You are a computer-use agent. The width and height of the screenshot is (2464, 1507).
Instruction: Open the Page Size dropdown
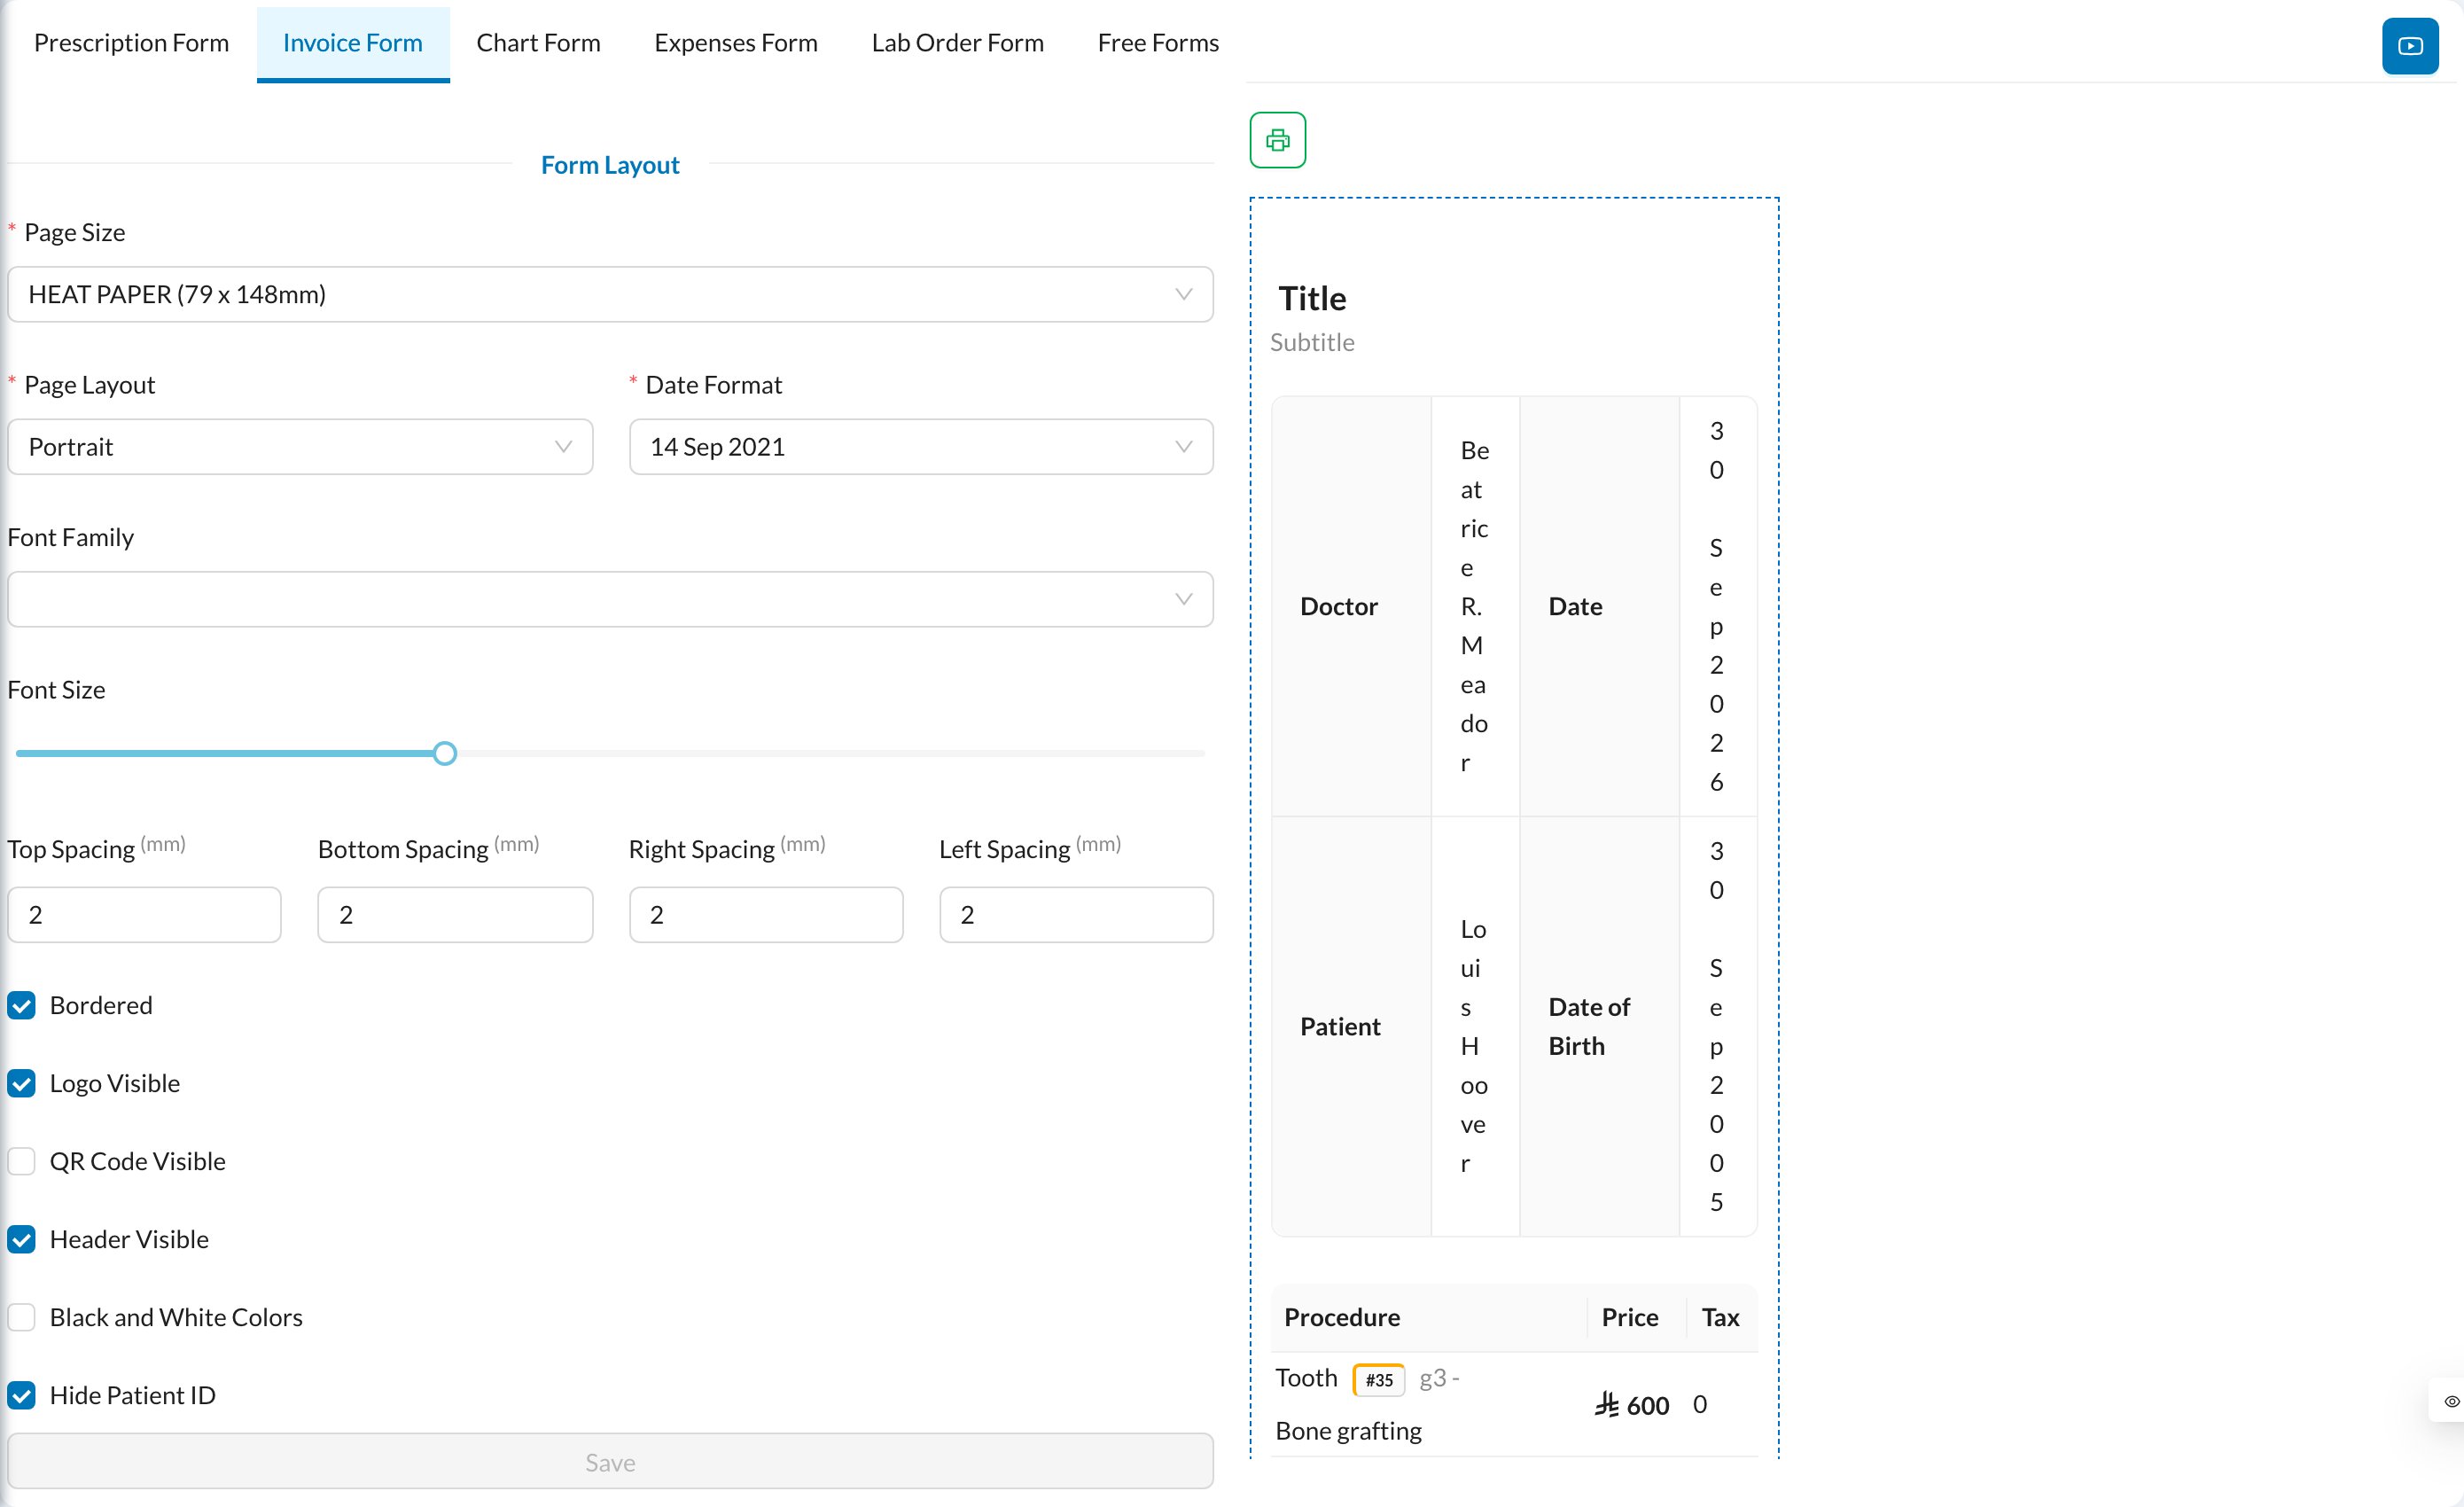click(x=610, y=294)
